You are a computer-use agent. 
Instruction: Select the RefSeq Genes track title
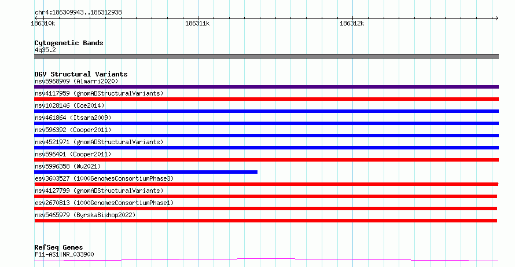pos(58,247)
